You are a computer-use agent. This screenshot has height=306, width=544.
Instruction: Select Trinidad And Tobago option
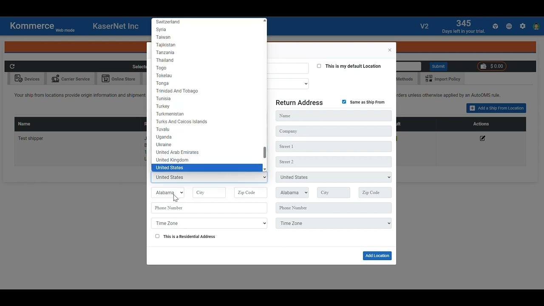click(x=207, y=91)
